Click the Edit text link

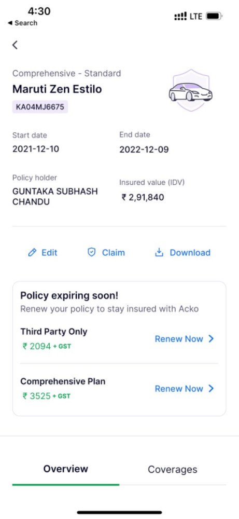[x=49, y=253]
